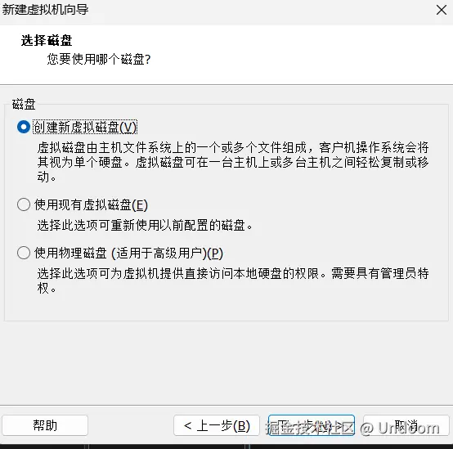The width and height of the screenshot is (453, 449).
Task: Click the 选择磁盘 bold heading
Action: point(47,40)
